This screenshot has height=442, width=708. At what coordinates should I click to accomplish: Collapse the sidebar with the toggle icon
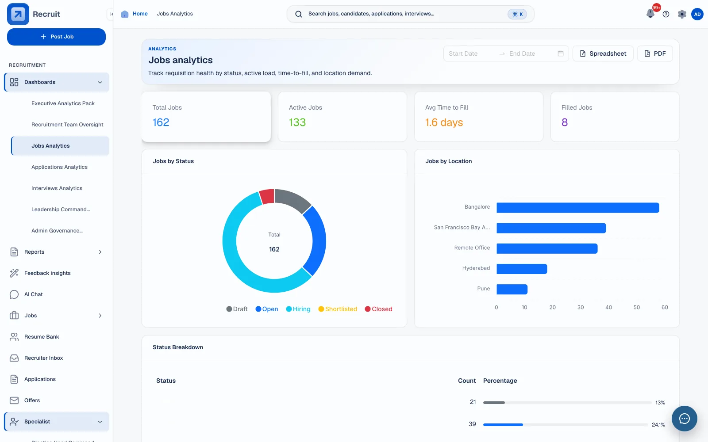(x=111, y=14)
